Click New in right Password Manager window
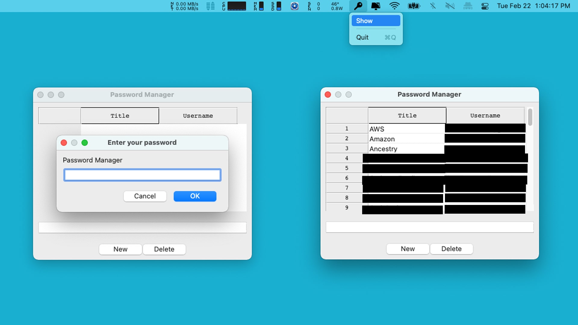 pos(408,249)
